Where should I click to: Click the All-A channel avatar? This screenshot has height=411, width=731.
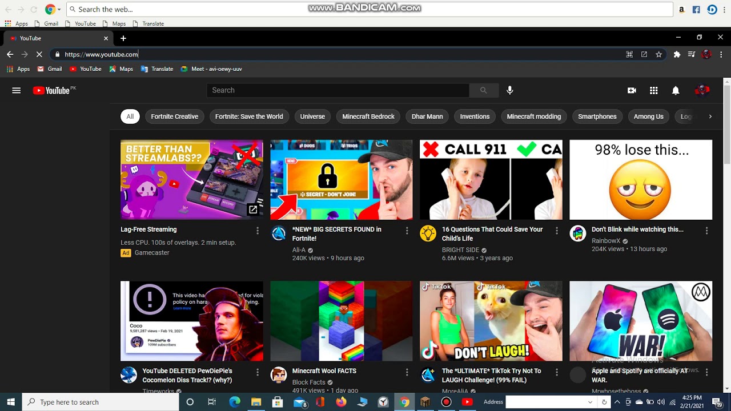pyautogui.click(x=279, y=233)
